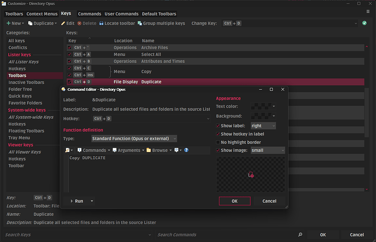Screen dimensions: 376x242
Task: Select the All Lister Keys category
Action: click(x=23, y=62)
